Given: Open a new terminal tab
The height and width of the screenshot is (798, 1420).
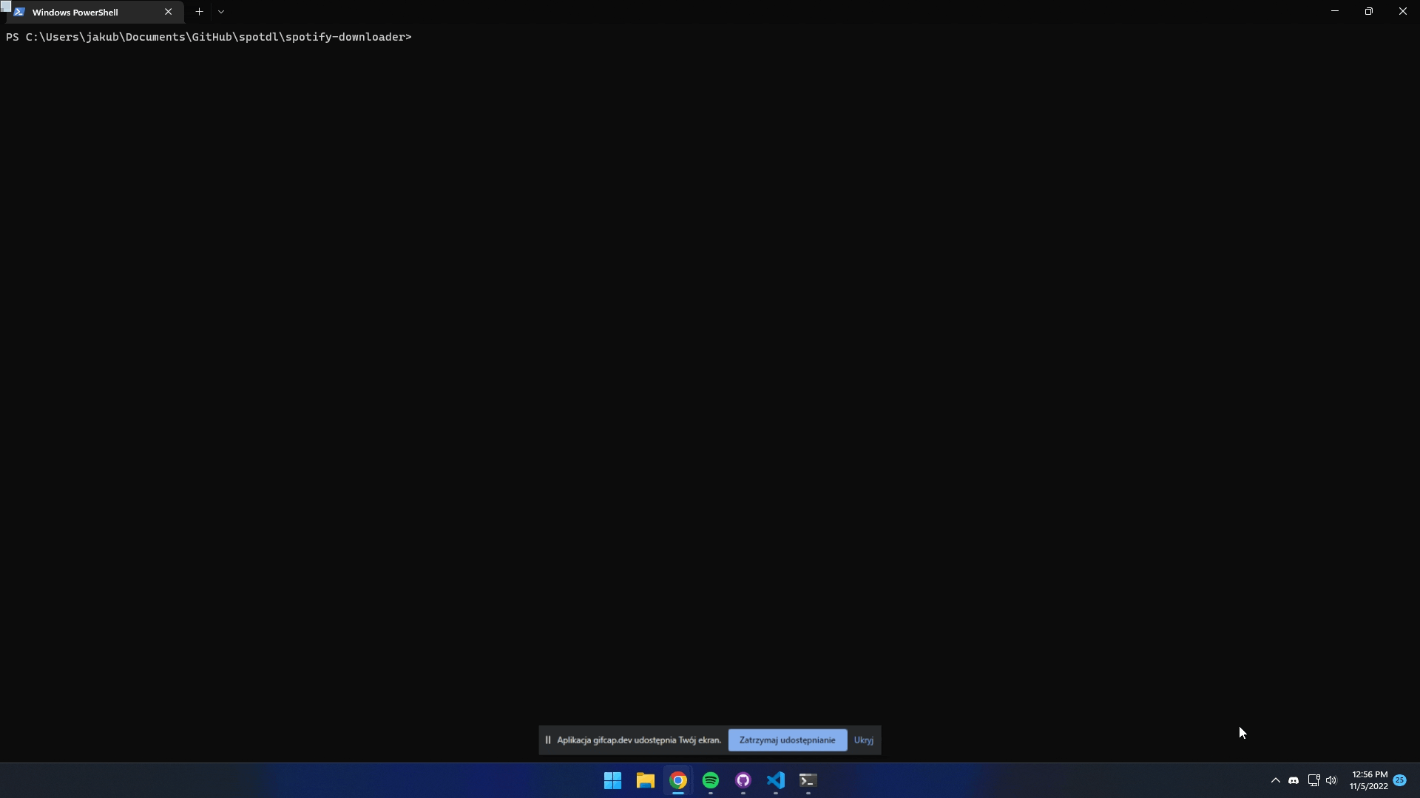Looking at the screenshot, I should [x=199, y=12].
